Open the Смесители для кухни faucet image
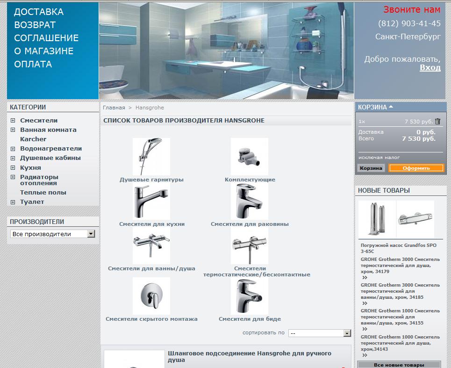451x368 pixels. pos(151,202)
